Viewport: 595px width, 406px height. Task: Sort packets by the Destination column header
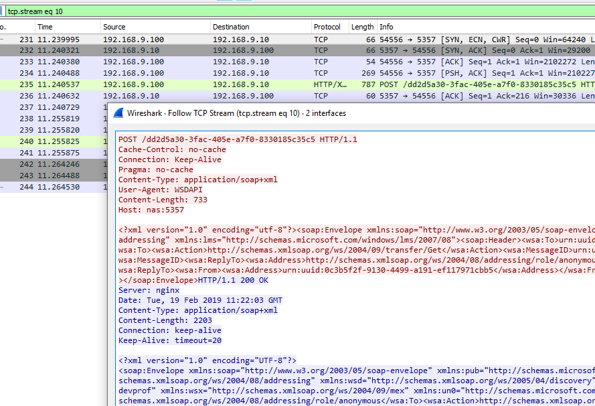[261, 27]
